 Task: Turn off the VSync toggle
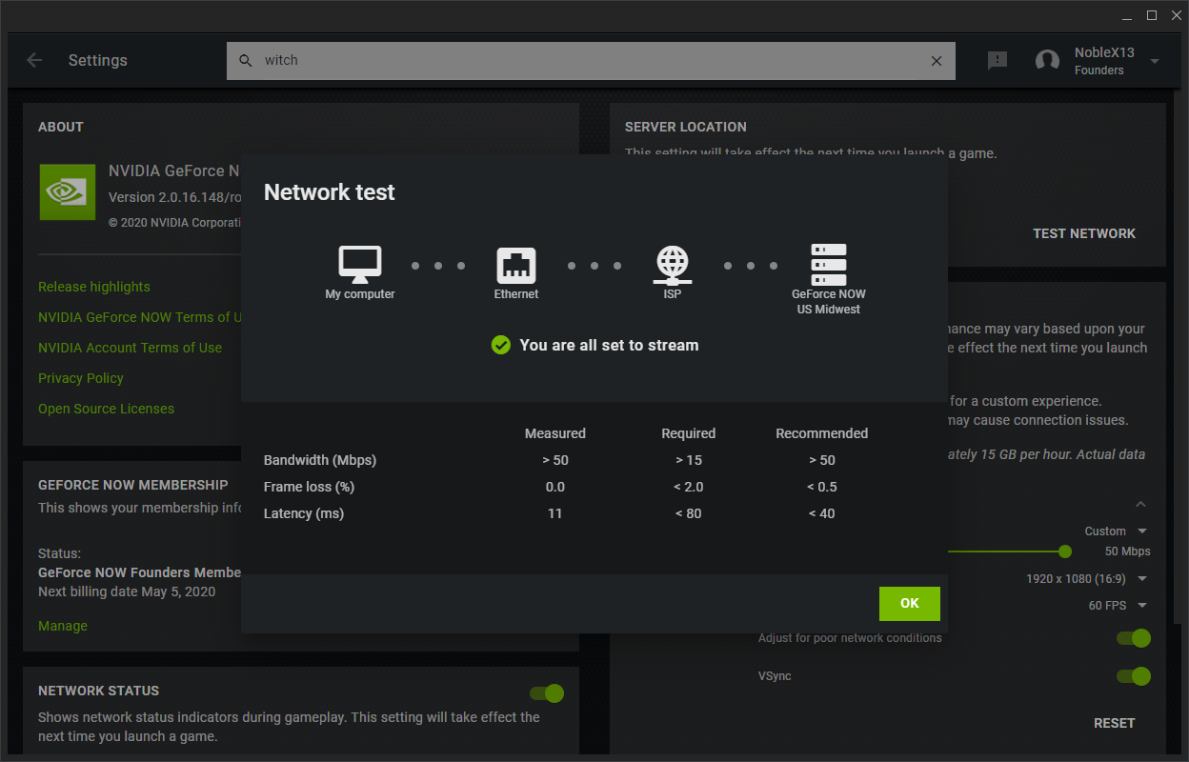point(1134,676)
